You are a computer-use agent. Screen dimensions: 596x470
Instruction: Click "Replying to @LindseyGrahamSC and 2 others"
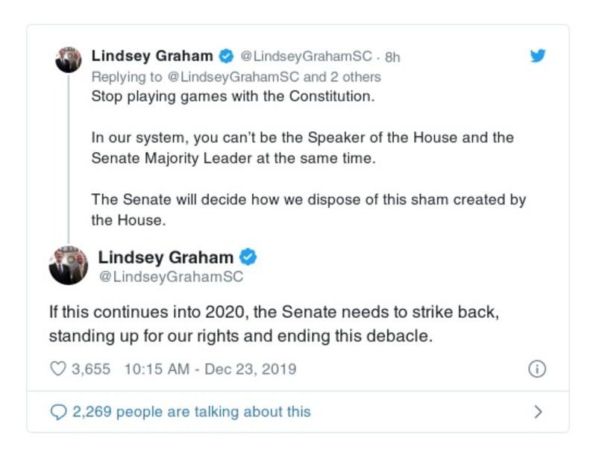236,77
